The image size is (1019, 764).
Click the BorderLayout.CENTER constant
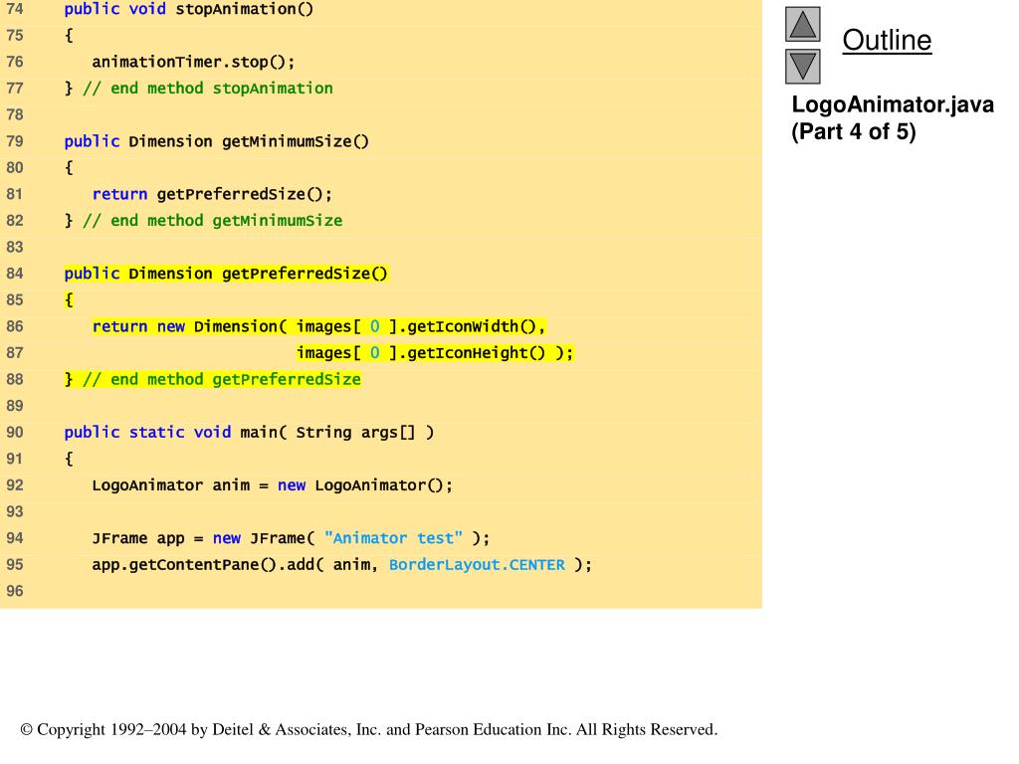pos(477,565)
